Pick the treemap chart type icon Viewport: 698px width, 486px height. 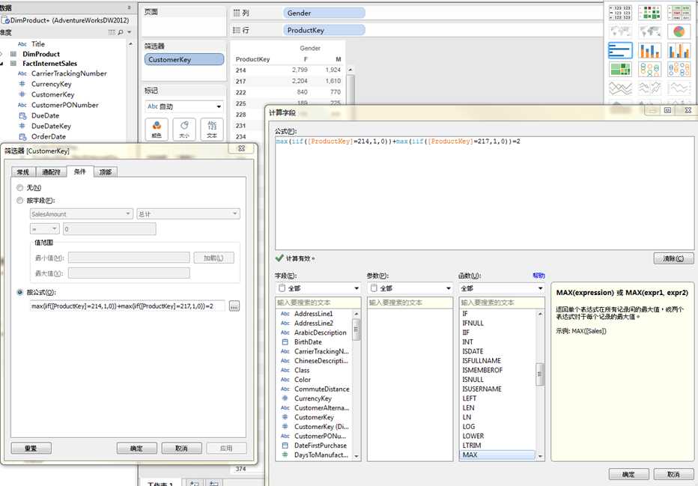click(620, 70)
